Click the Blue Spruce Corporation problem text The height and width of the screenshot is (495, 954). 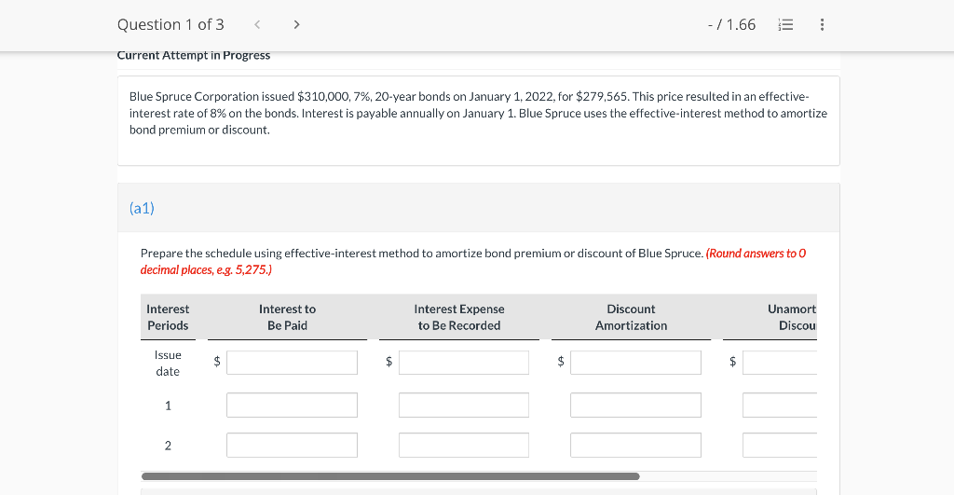click(x=478, y=113)
